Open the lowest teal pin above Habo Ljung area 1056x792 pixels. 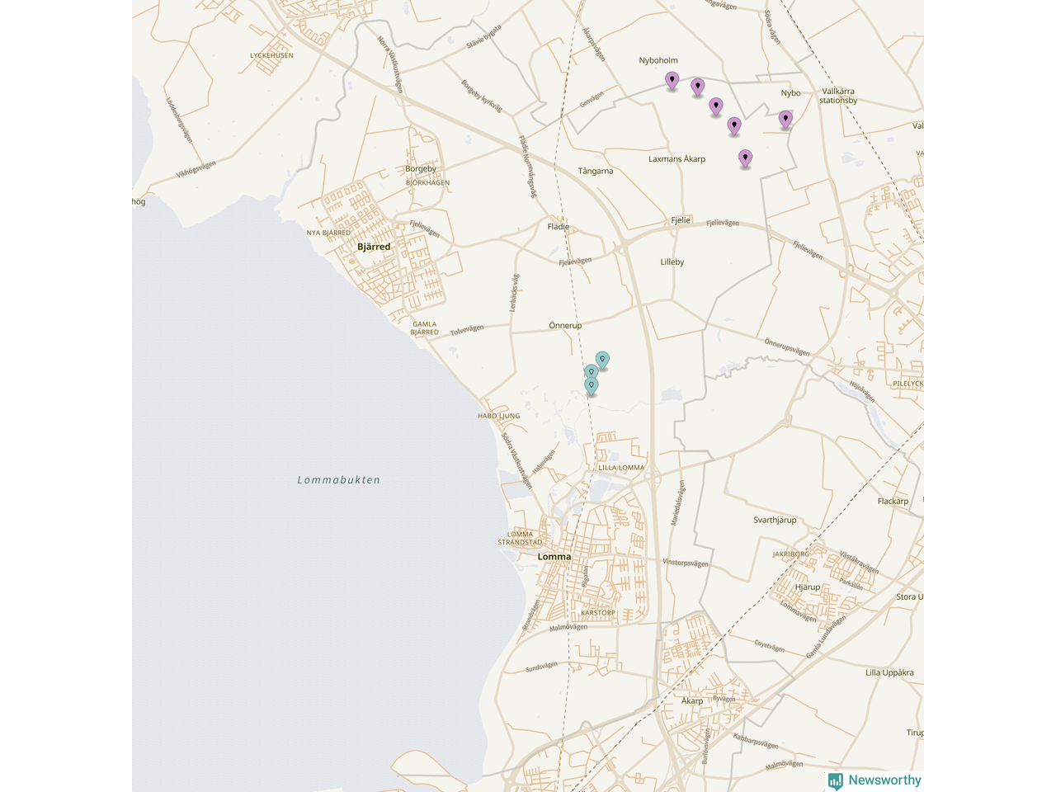pos(592,386)
